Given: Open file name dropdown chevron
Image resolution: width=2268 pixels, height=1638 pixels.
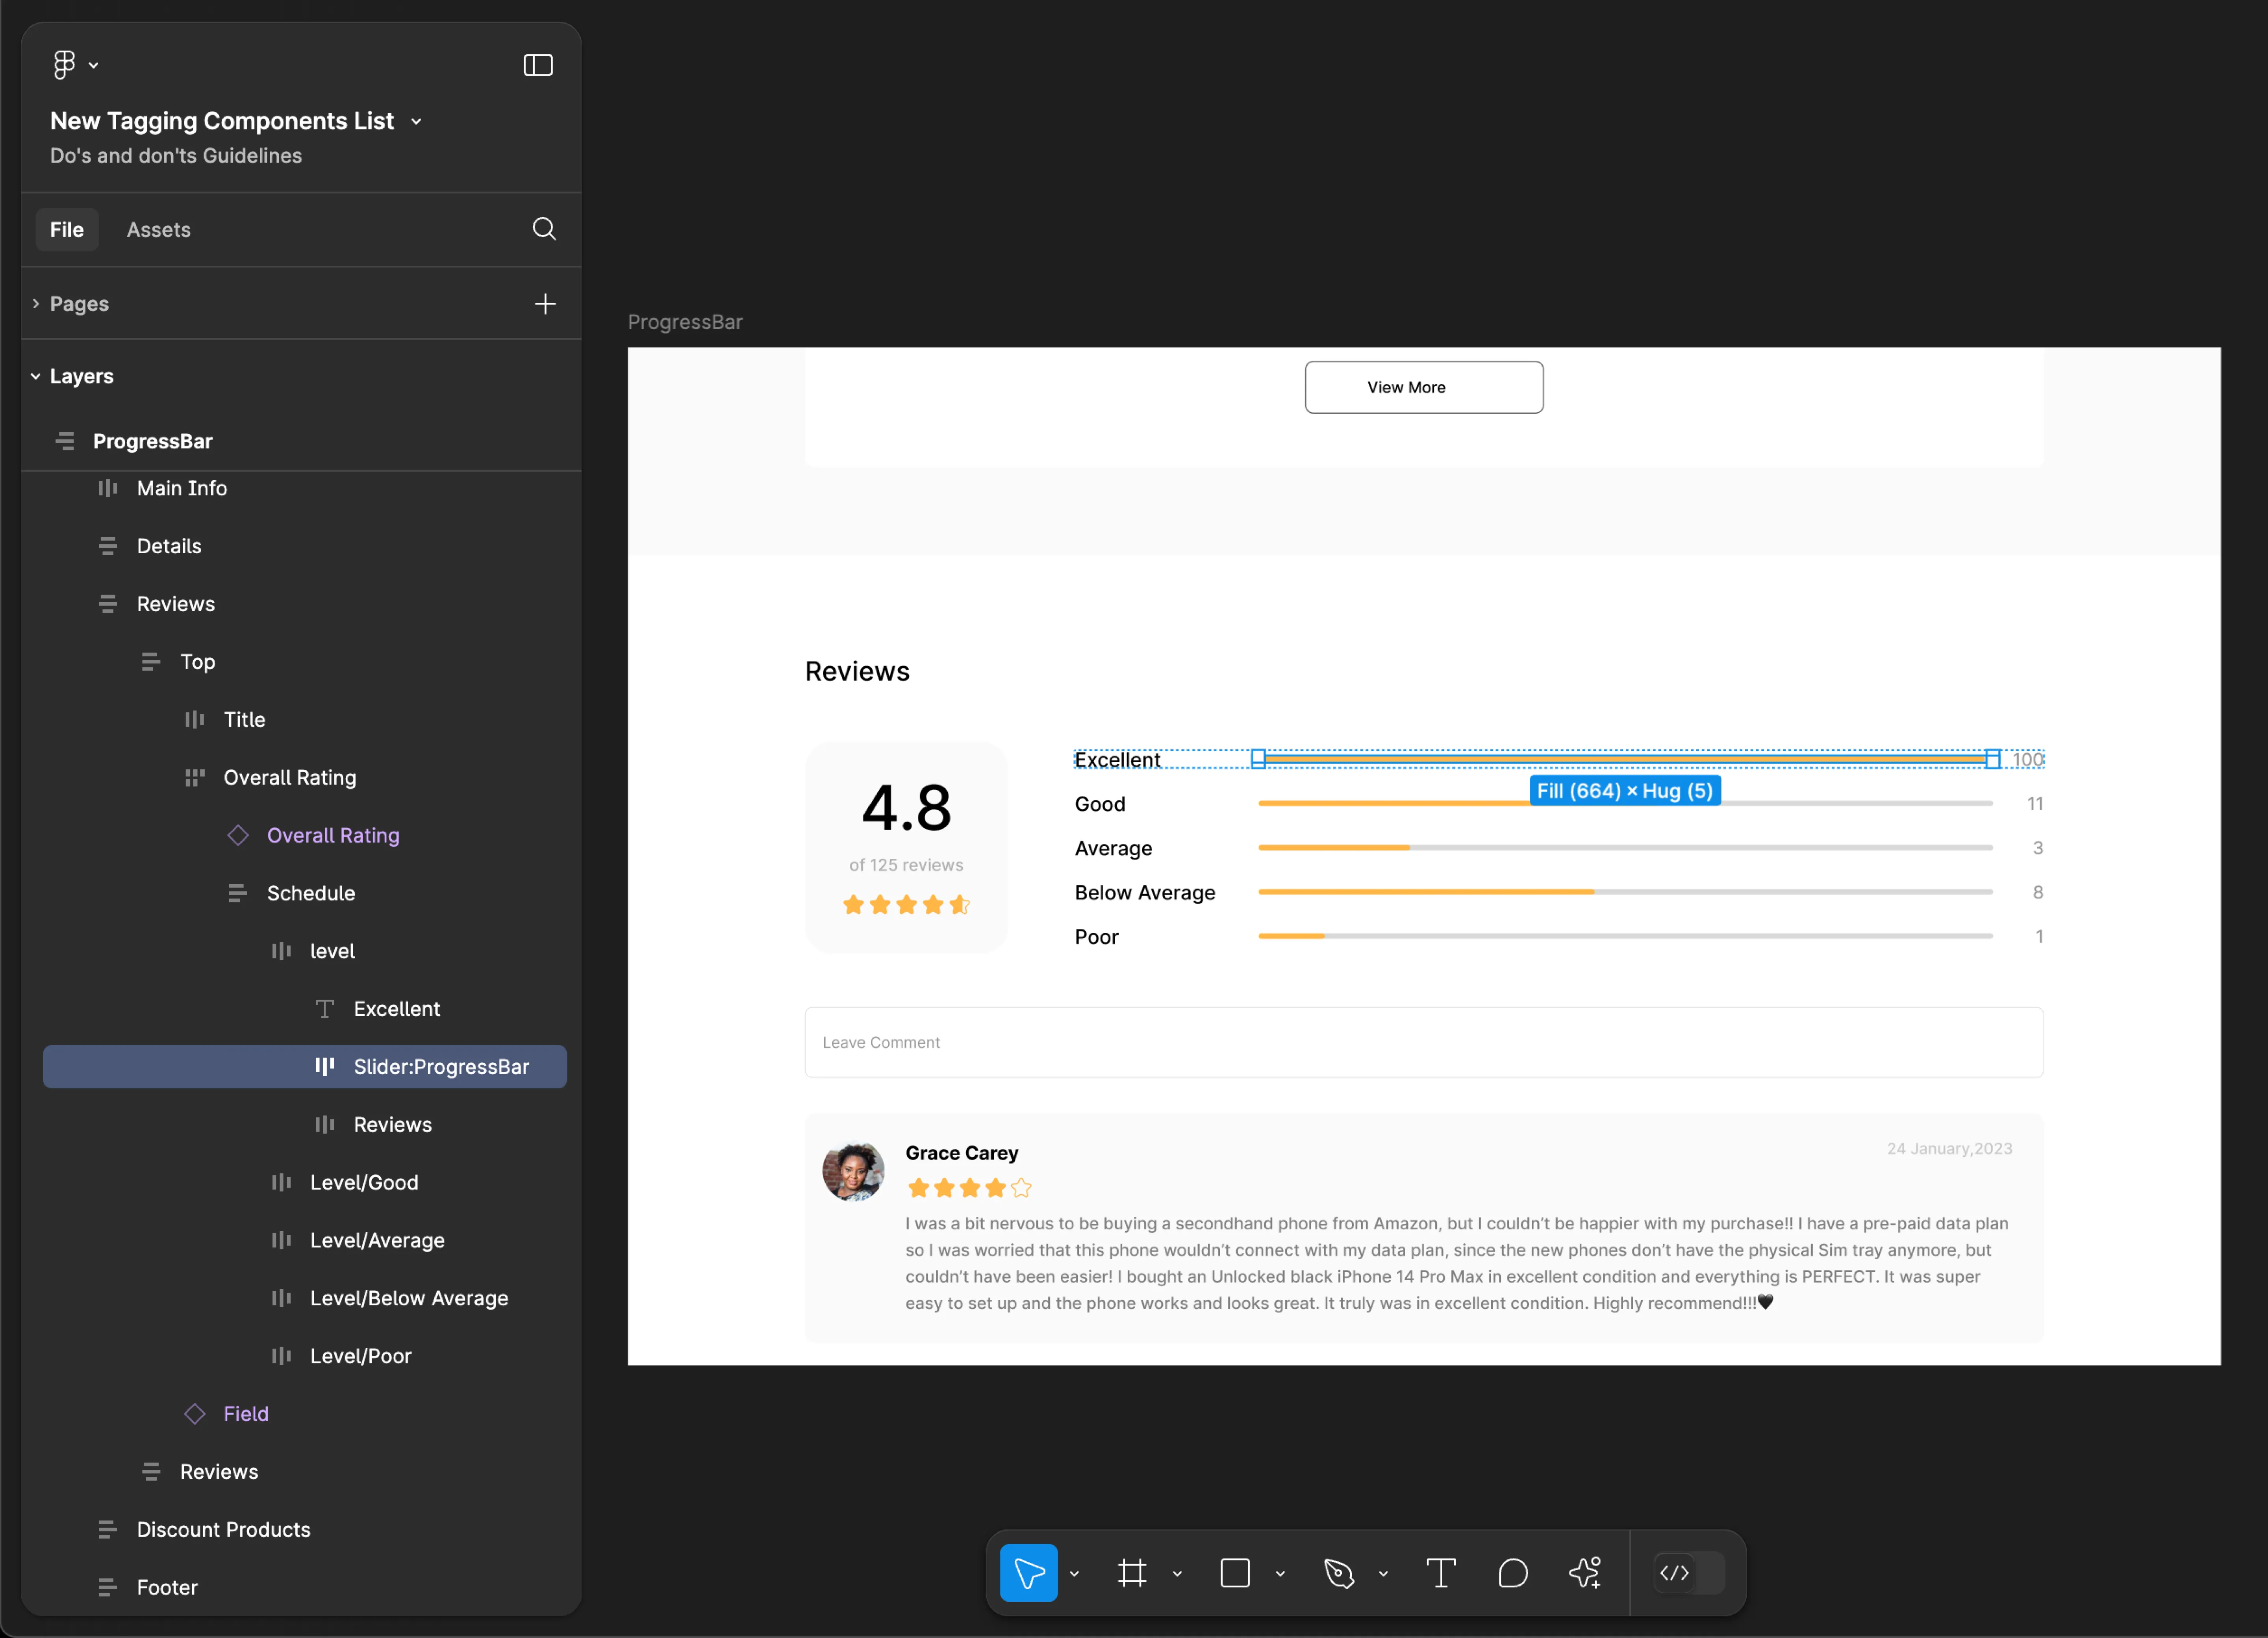Looking at the screenshot, I should pos(416,122).
